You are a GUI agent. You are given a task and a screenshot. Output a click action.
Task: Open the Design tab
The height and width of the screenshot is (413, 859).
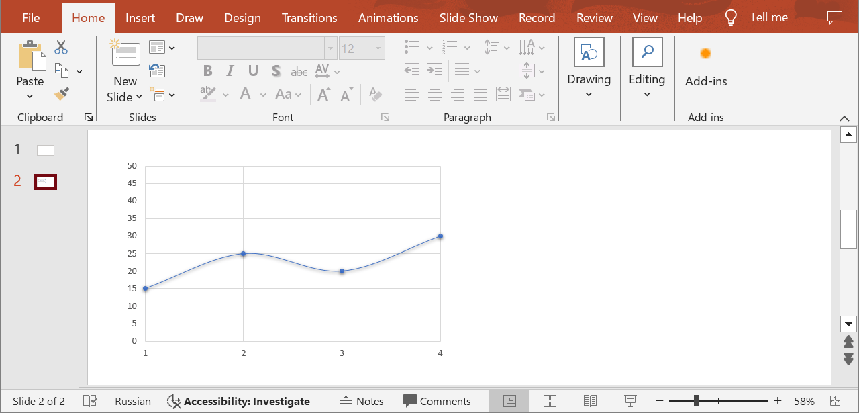(242, 18)
